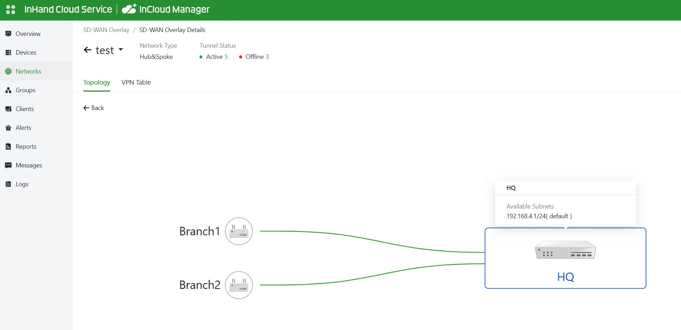Click the Networks globe icon
681x330 pixels.
(8, 71)
